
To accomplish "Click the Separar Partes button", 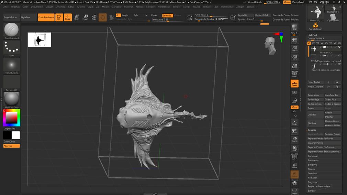I will pos(315,143).
